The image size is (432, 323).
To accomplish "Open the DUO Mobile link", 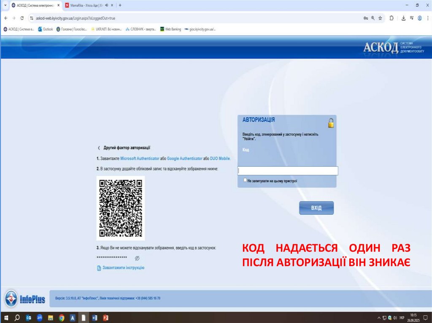I will pos(220,158).
